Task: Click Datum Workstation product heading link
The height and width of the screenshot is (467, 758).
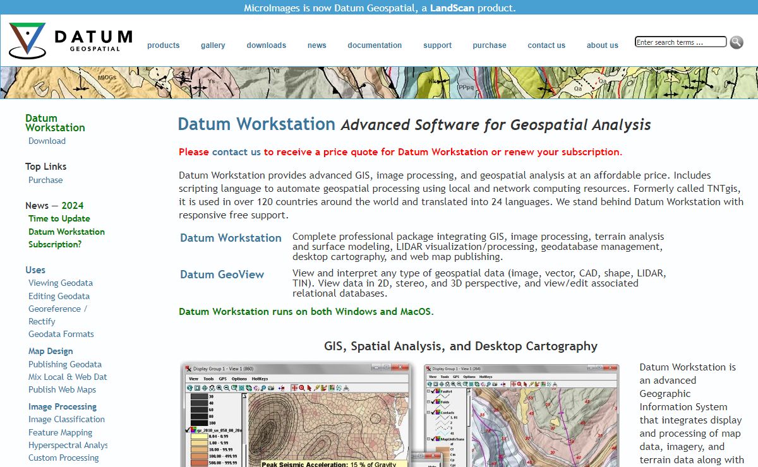Action: 231,238
